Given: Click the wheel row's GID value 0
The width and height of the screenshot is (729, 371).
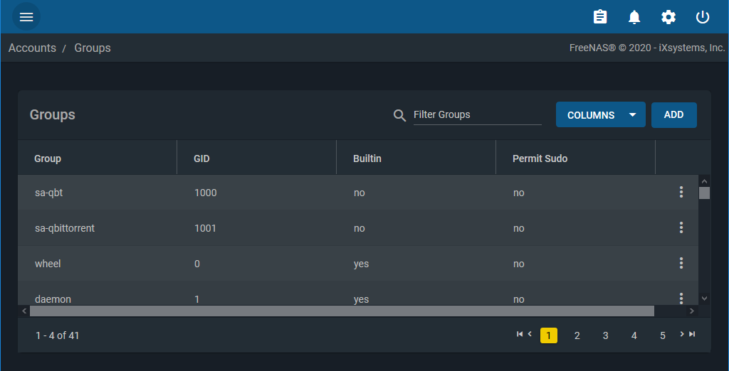Looking at the screenshot, I should click(x=197, y=264).
